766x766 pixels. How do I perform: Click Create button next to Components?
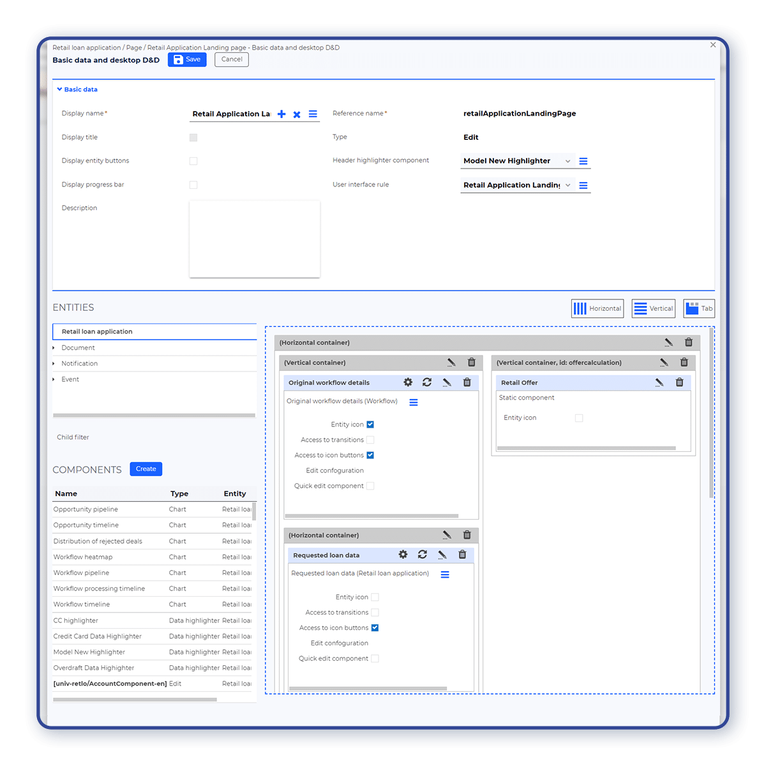pyautogui.click(x=146, y=469)
